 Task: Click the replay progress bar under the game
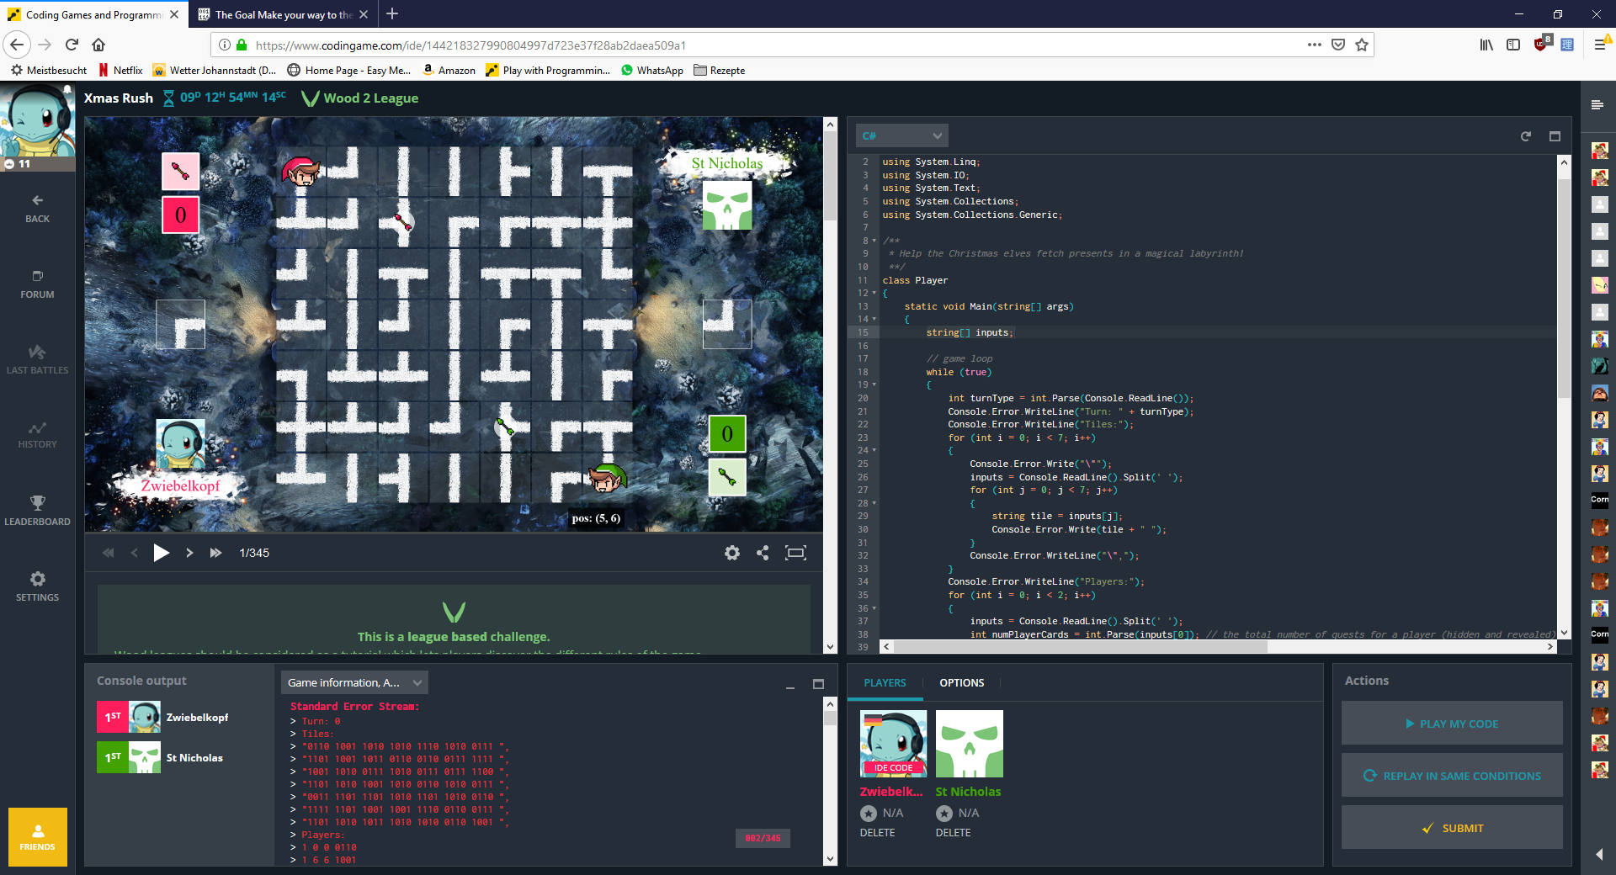click(454, 533)
